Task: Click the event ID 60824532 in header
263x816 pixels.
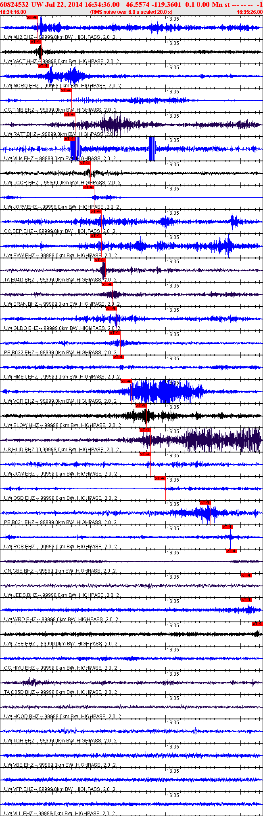Action: point(14,4)
